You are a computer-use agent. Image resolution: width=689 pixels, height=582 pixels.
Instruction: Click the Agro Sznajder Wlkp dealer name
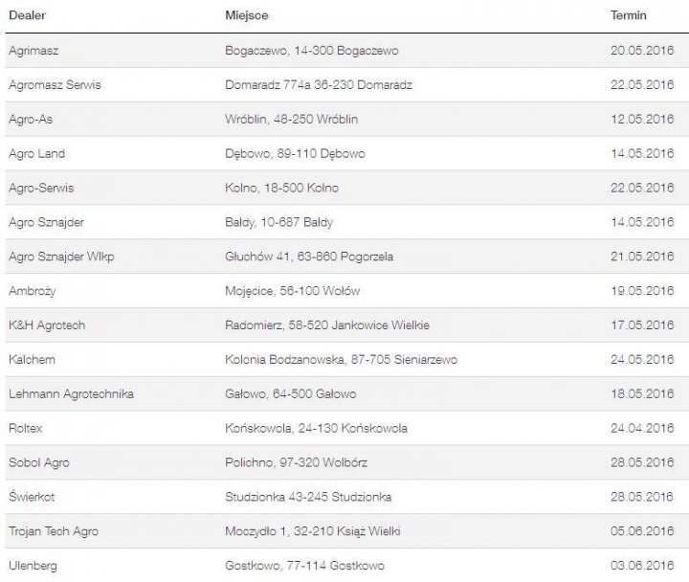pos(60,257)
